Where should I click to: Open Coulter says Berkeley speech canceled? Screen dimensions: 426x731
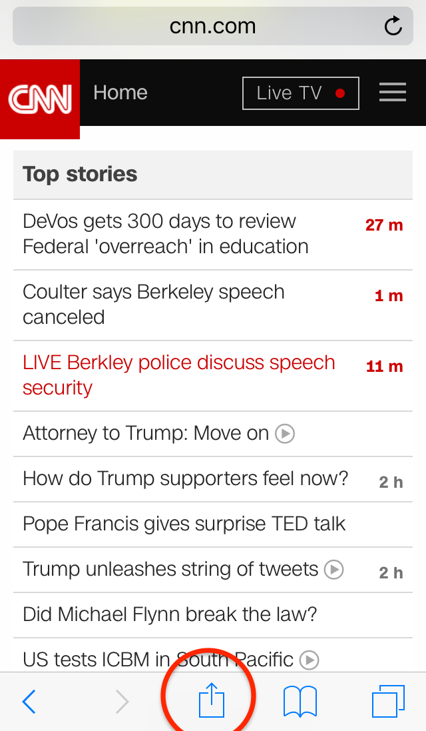(213, 305)
